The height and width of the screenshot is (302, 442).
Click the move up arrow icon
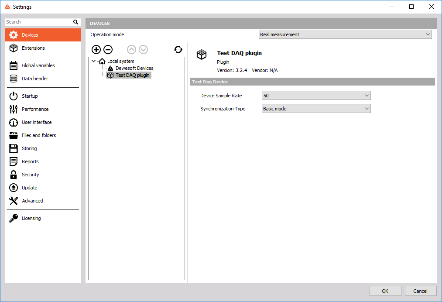131,50
